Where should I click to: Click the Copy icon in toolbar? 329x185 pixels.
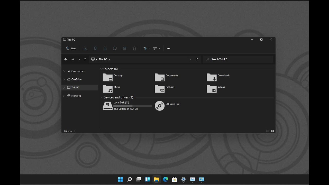coord(95,48)
